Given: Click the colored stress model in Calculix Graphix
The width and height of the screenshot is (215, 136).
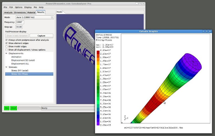Looking at the screenshot, I should 166,88.
